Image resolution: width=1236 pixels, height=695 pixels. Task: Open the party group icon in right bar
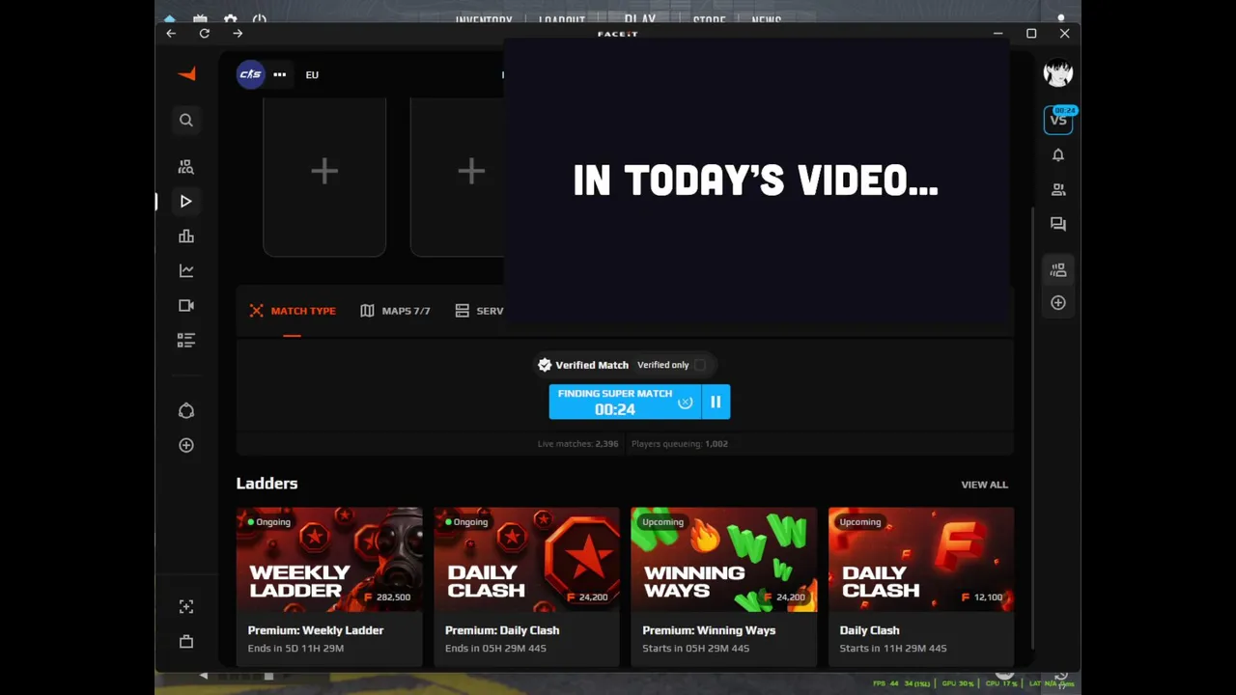pos(1058,270)
